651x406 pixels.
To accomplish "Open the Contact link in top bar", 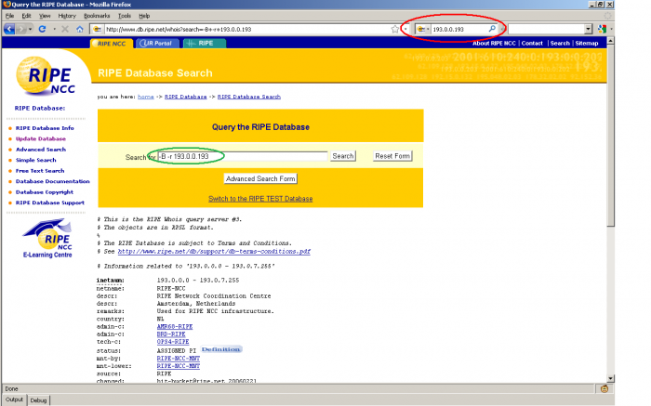I will [532, 43].
